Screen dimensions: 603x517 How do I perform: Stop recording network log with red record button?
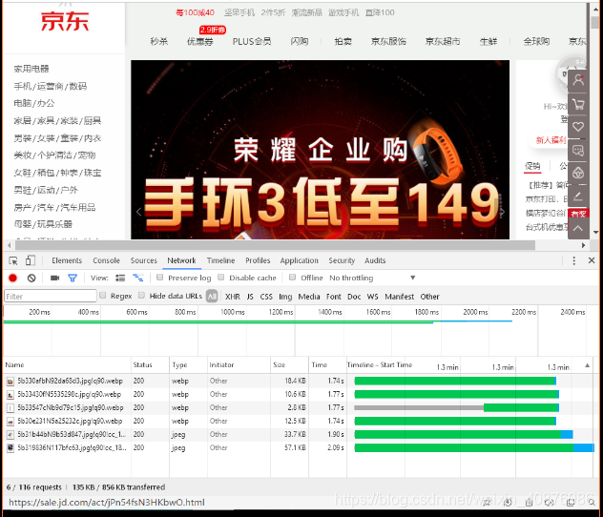(12, 278)
